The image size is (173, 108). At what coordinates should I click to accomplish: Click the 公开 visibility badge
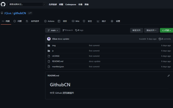tap(30, 13)
